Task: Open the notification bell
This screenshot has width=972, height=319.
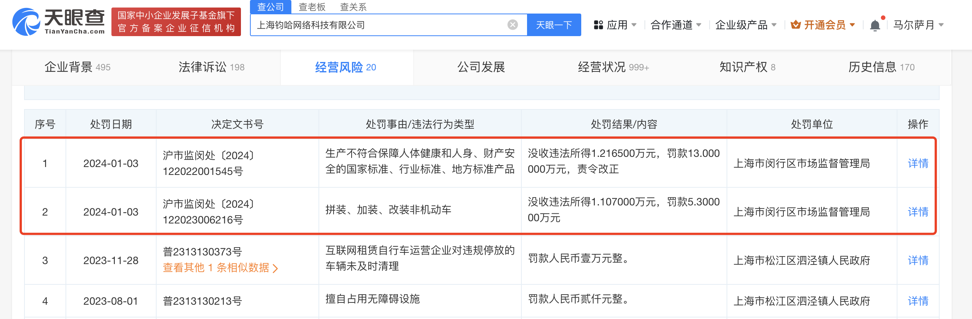Action: click(874, 25)
